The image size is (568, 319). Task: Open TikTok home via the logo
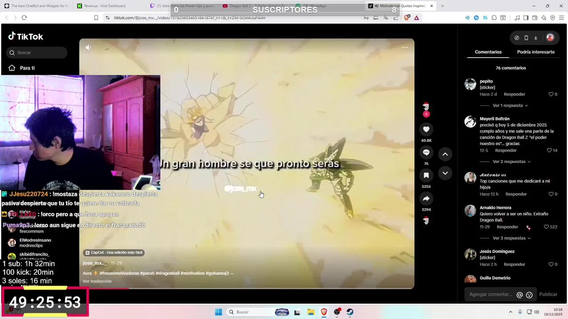(x=26, y=36)
